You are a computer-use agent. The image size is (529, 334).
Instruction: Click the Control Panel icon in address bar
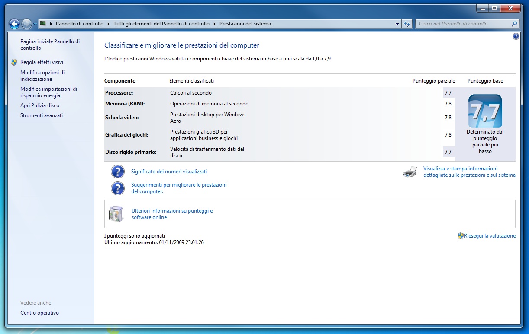pyautogui.click(x=43, y=24)
